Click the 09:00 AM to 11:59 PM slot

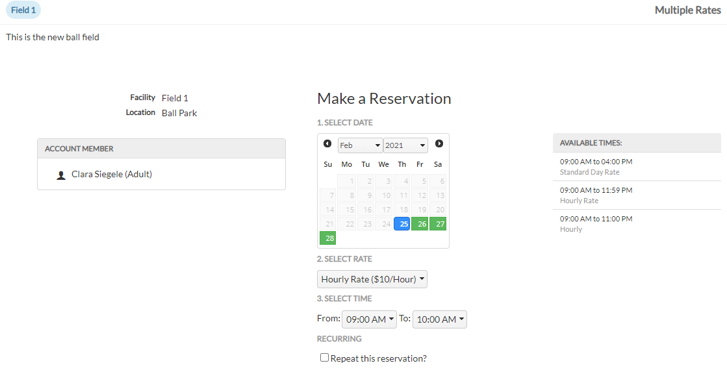596,190
